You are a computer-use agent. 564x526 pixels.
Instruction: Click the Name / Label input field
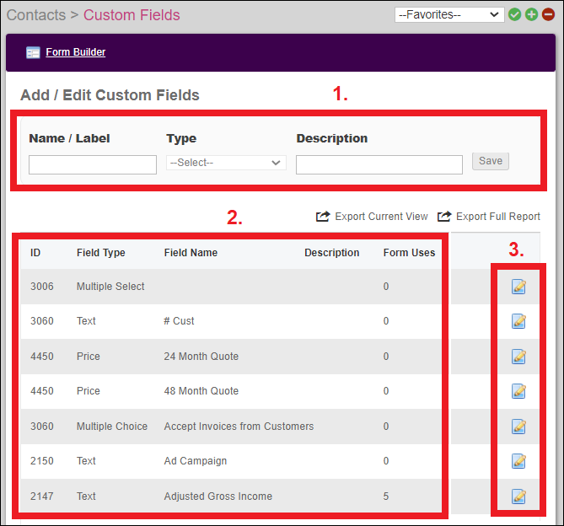tap(93, 164)
